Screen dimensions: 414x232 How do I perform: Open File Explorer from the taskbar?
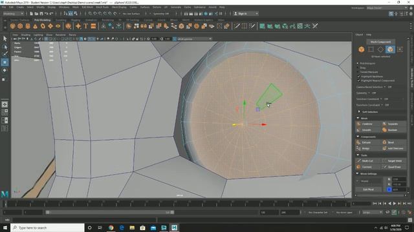(x=132, y=227)
